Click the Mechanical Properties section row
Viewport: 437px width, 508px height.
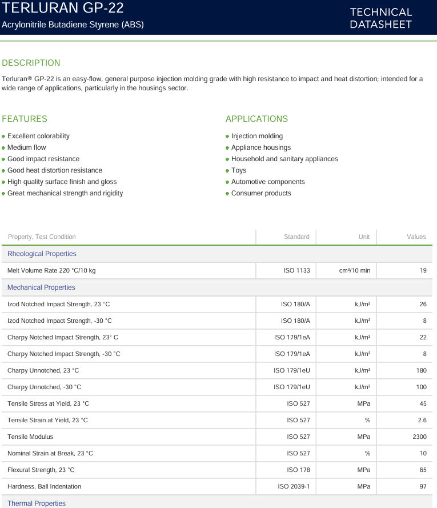[217, 287]
